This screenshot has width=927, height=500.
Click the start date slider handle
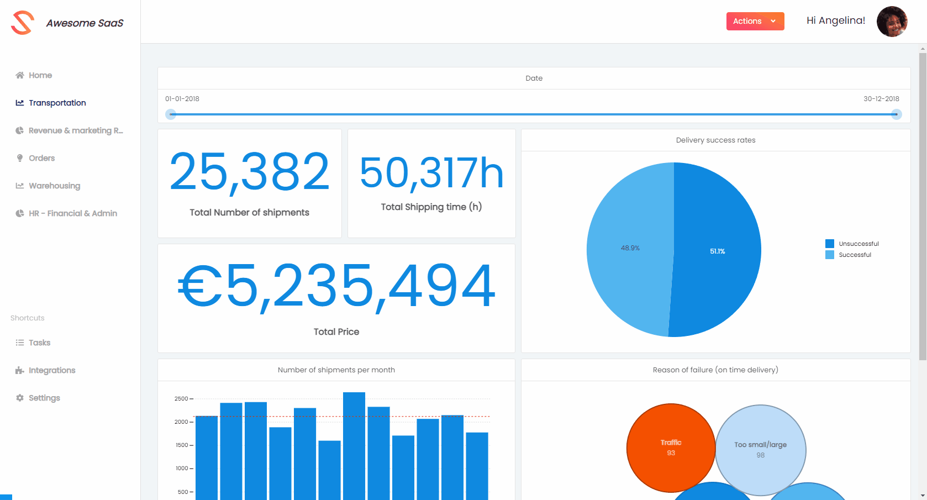pos(171,114)
